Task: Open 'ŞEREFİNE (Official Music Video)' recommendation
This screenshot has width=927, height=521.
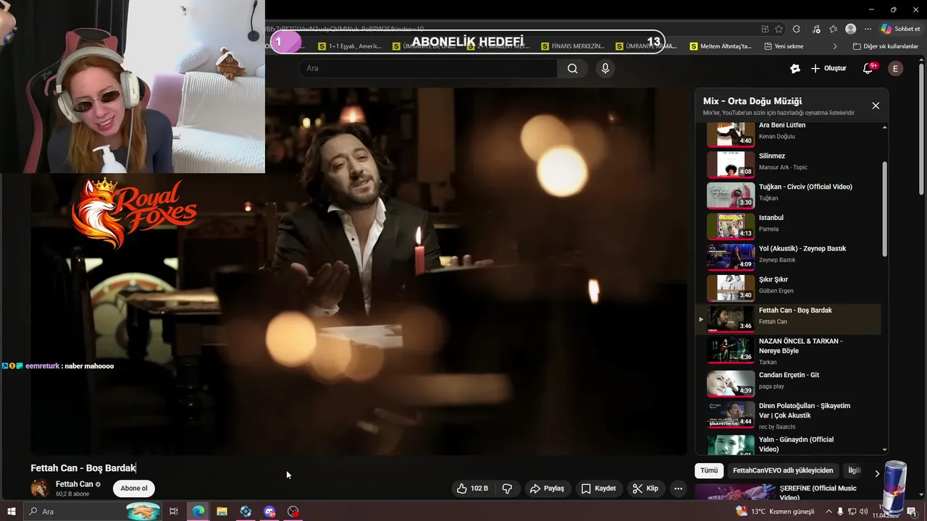Action: [x=818, y=493]
